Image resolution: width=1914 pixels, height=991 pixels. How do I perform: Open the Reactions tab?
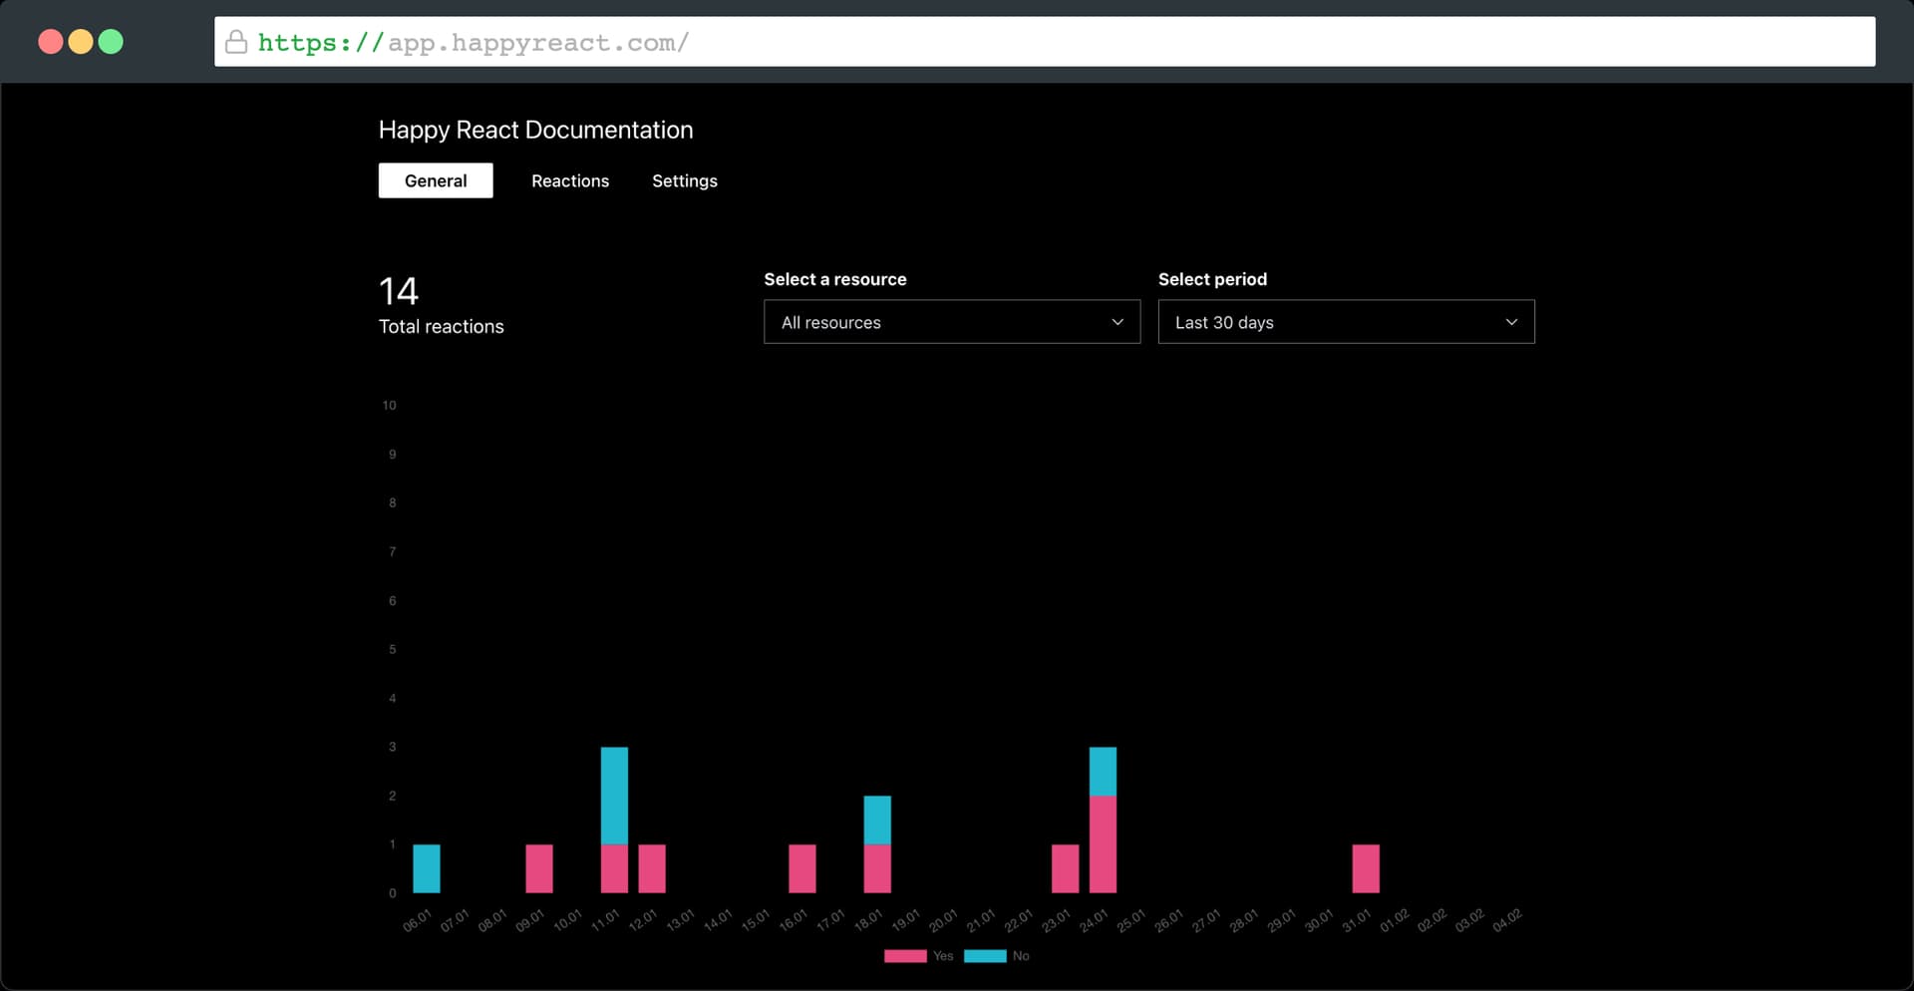coord(570,180)
